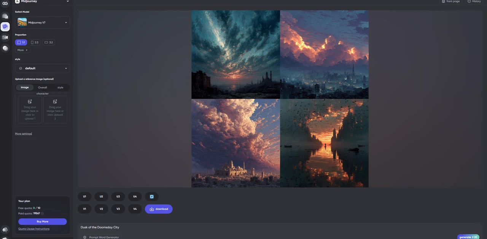Click the Buy More button
Screen dimensions: 487x239
(x=43, y=221)
